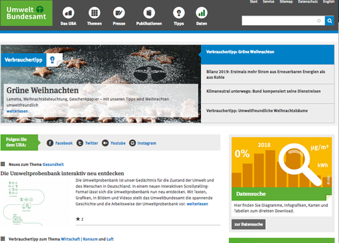Click the blue search magnifier button

pos(329,21)
